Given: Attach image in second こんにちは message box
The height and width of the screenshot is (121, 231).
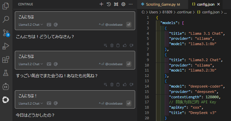Looking at the screenshot, I should click(x=49, y=64).
